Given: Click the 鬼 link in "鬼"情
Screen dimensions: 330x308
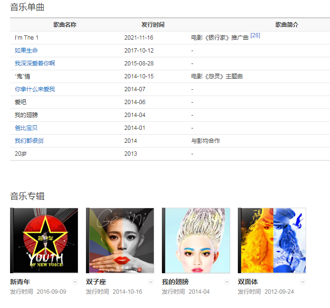Looking at the screenshot, I should coord(20,76).
